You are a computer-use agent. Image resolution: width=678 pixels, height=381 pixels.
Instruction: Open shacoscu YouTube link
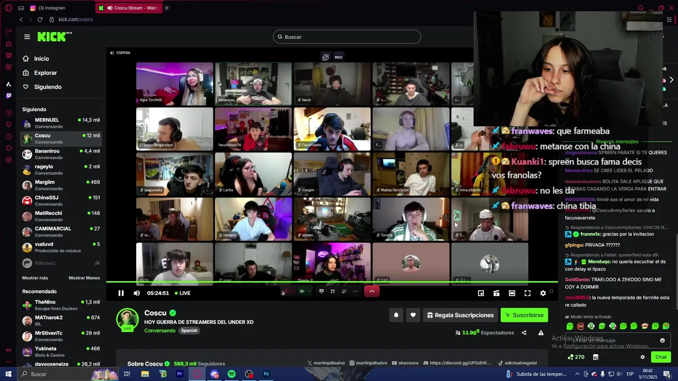[x=405, y=363]
